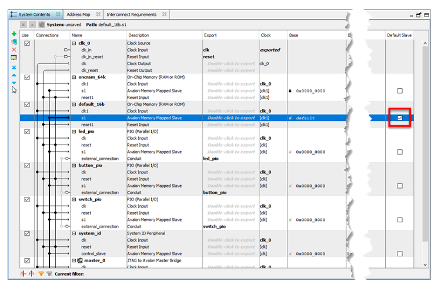Click the grey gear icon beside System label
441x291 pixels.
[42, 25]
